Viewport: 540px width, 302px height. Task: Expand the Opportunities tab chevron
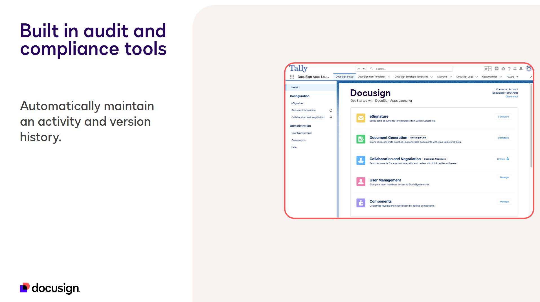[501, 77]
